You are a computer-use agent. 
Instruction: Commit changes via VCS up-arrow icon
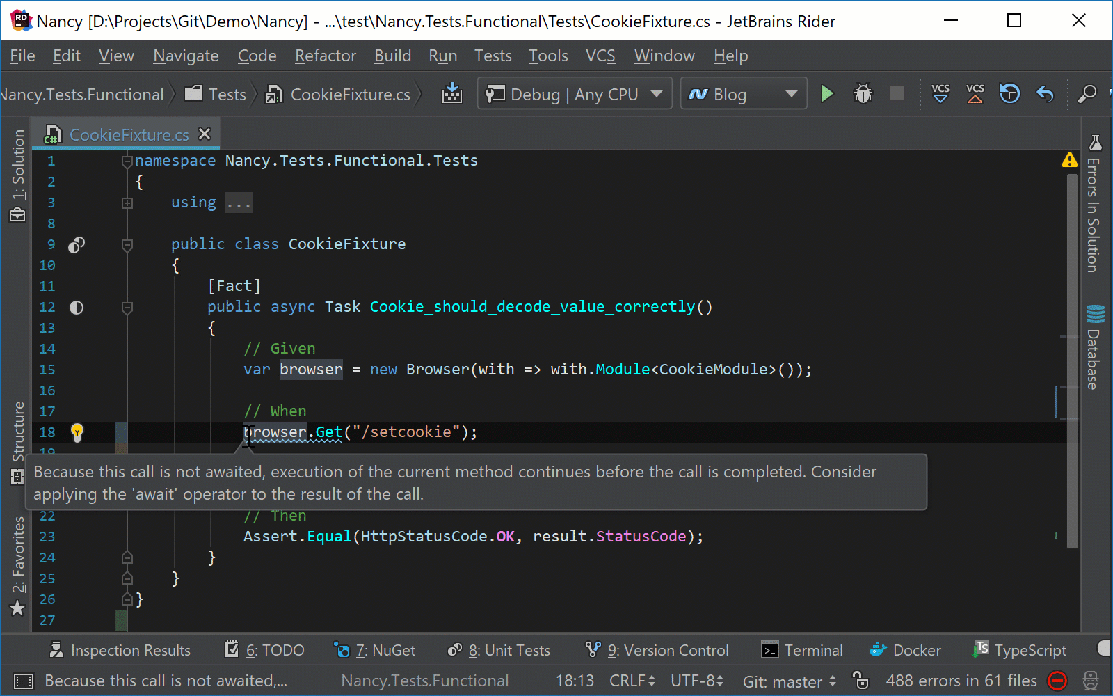pyautogui.click(x=975, y=94)
